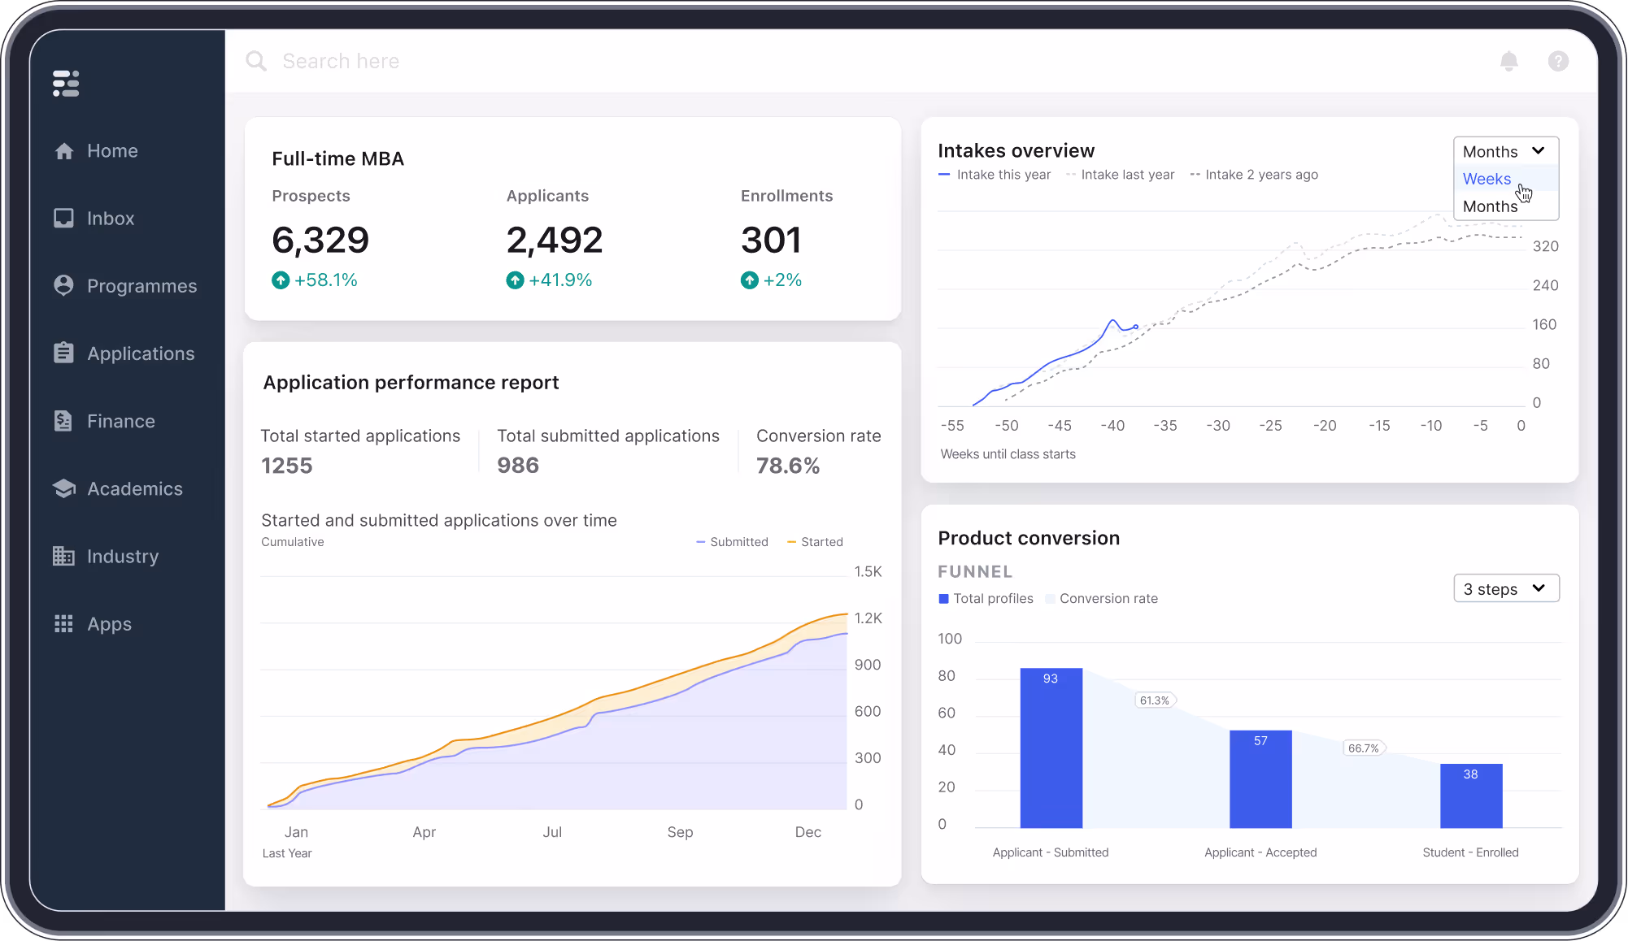Click the notification bell icon

(1509, 61)
